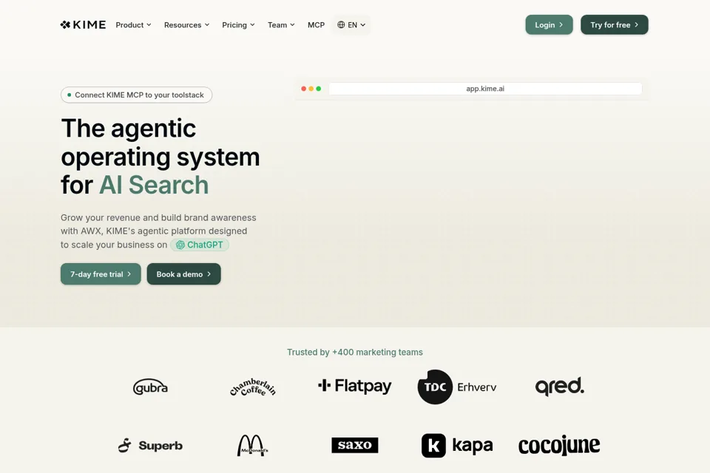The image size is (710, 473).
Task: Click the kapa logo
Action: click(x=457, y=446)
